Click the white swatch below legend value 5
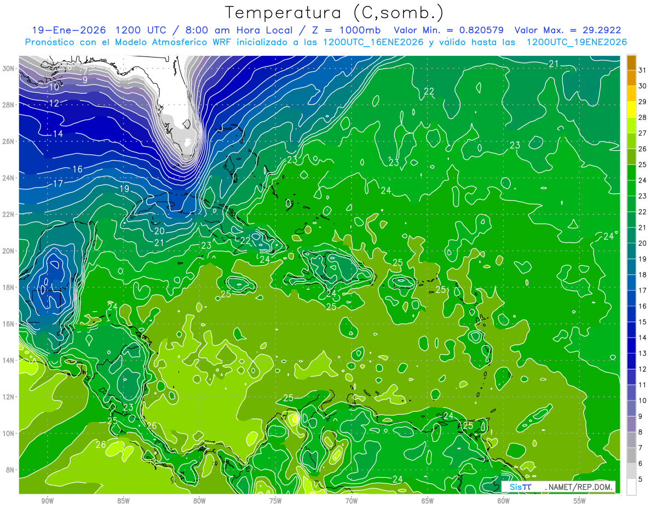The height and width of the screenshot is (508, 657). click(x=631, y=487)
